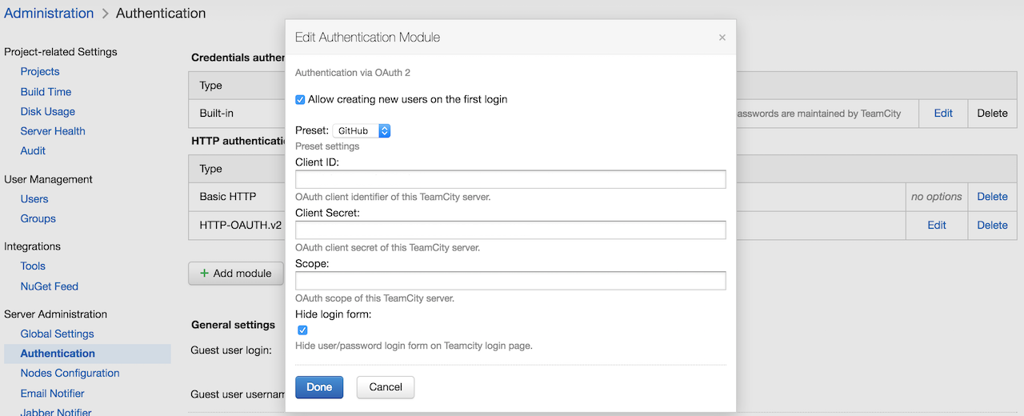Open Audit page in sidebar

[33, 151]
